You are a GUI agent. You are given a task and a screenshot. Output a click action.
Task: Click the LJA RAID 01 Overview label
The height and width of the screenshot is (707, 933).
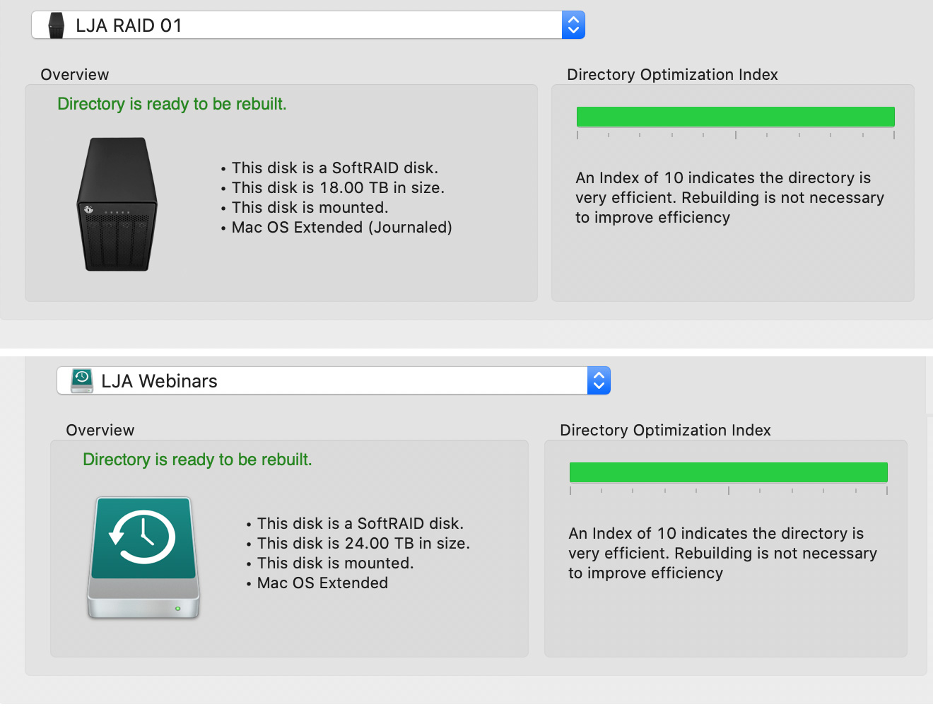coord(75,75)
